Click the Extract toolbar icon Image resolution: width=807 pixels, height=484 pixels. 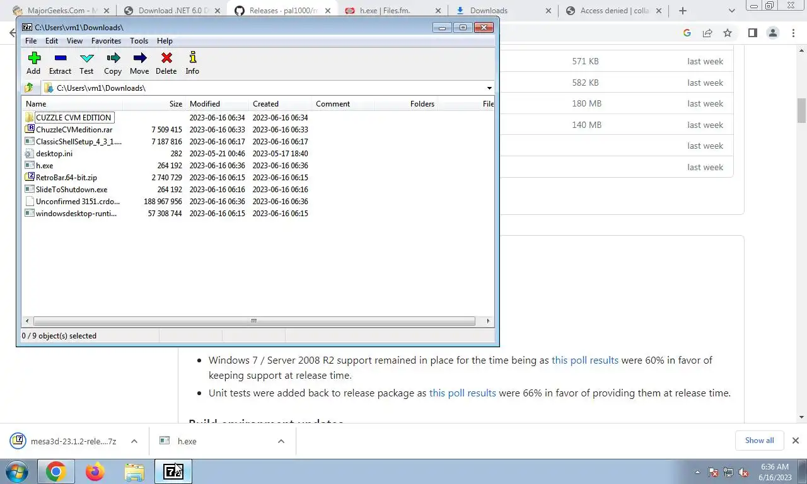click(60, 63)
